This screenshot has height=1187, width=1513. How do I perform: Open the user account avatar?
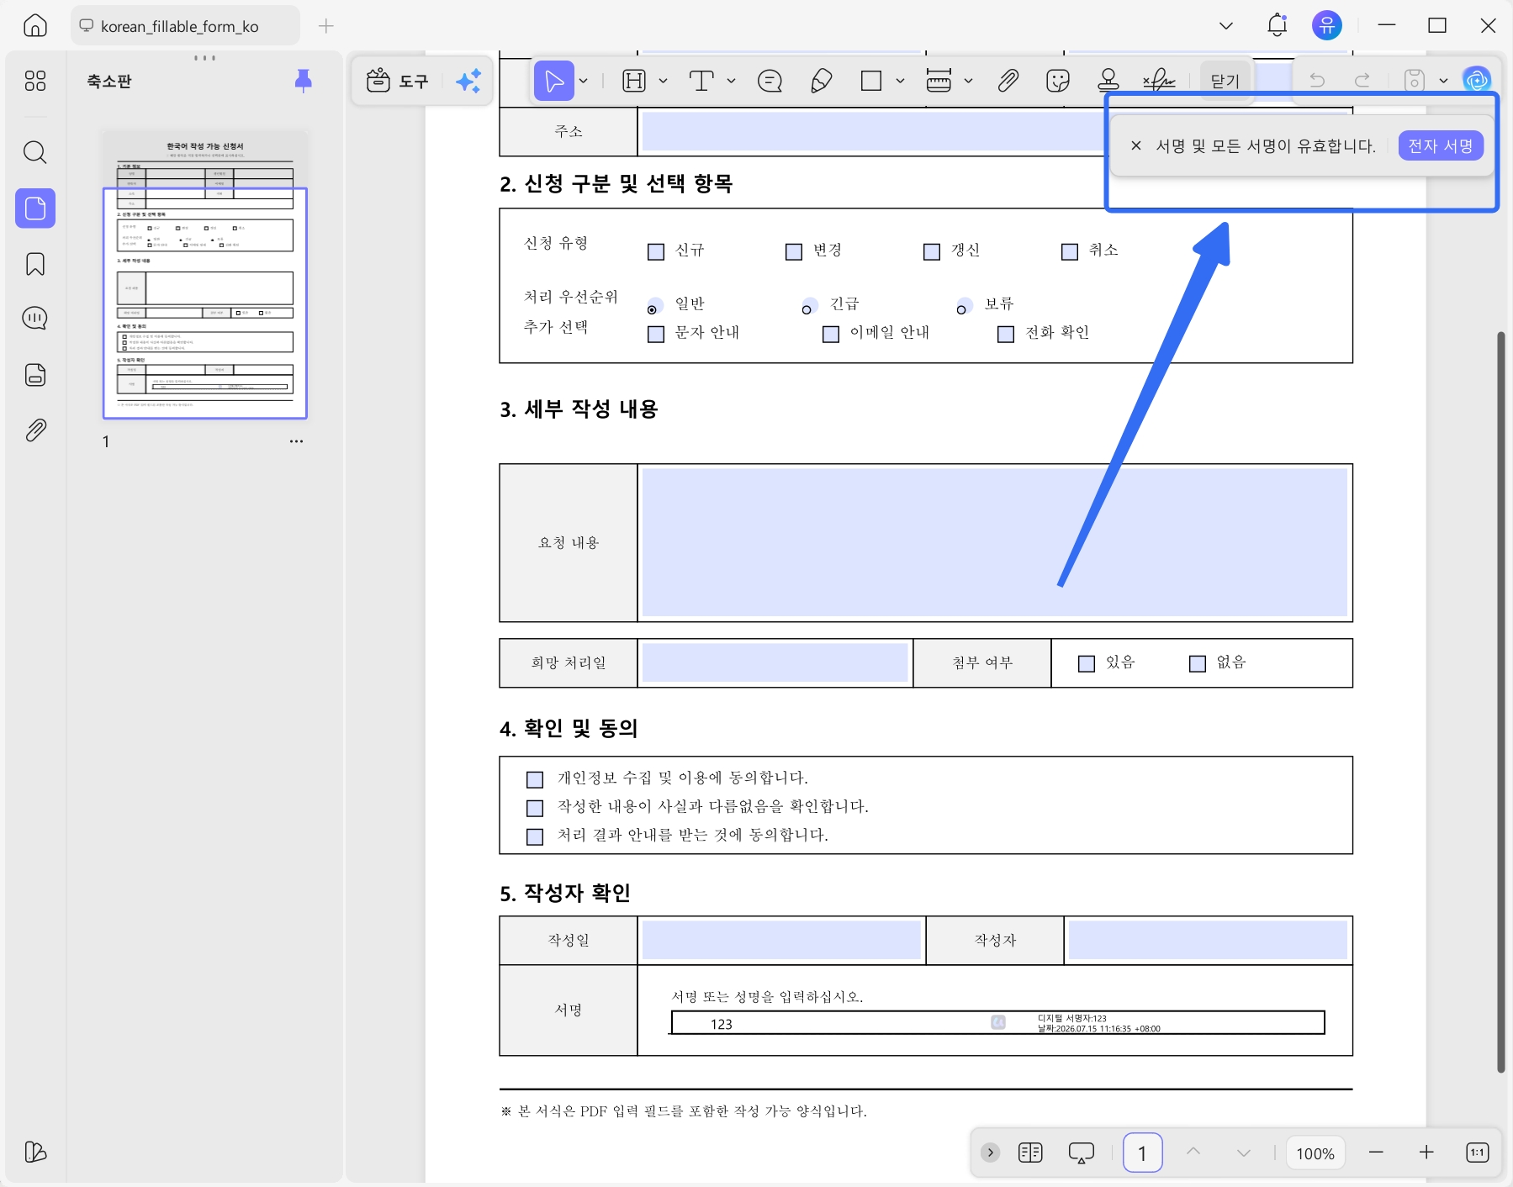tap(1327, 25)
